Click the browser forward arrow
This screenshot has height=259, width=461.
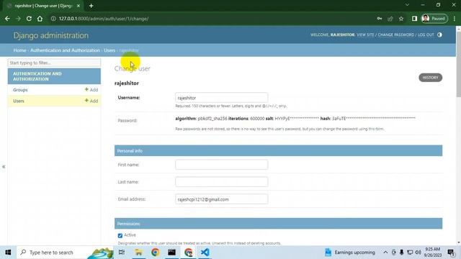tap(18, 19)
